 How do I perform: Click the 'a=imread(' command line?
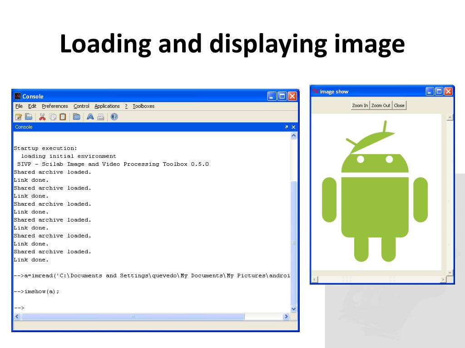coord(152,275)
